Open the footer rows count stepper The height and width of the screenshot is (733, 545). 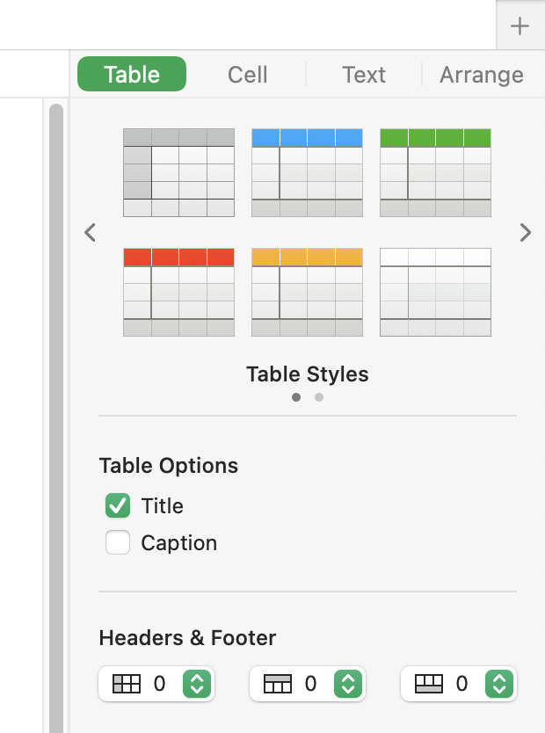click(499, 684)
